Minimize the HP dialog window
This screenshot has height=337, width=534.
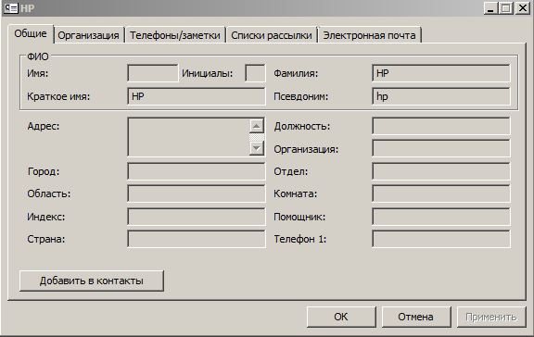tap(490, 7)
